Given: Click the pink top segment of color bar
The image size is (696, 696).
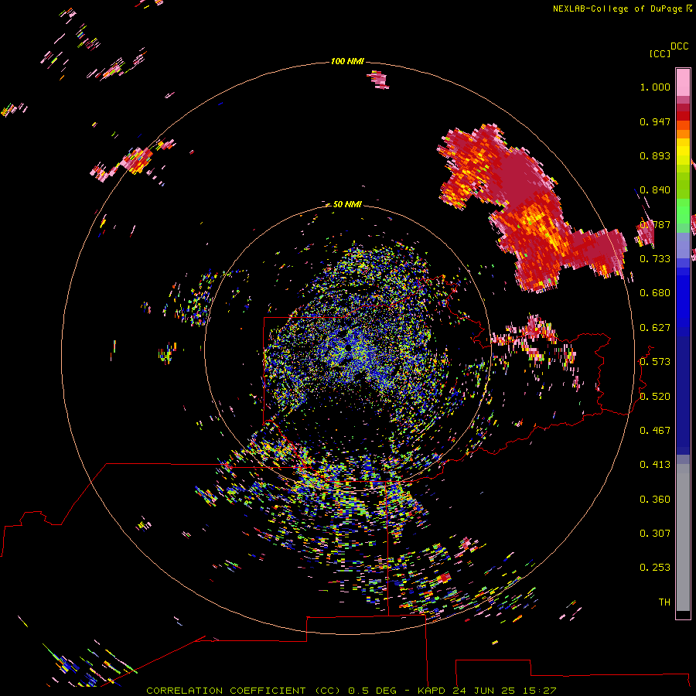Looking at the screenshot, I should (683, 82).
